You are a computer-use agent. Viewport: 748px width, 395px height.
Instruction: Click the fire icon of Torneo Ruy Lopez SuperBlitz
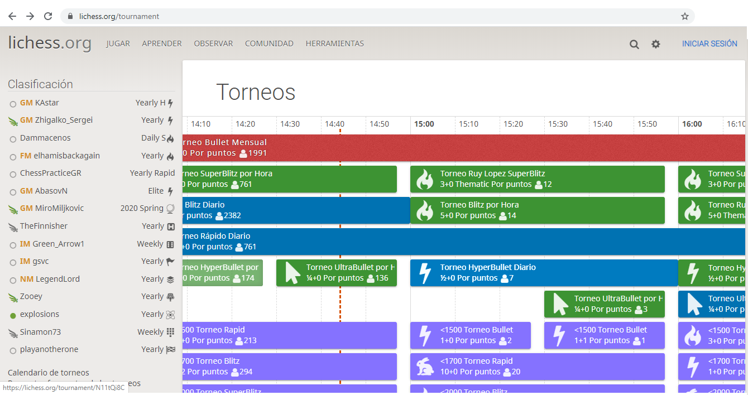pyautogui.click(x=425, y=179)
